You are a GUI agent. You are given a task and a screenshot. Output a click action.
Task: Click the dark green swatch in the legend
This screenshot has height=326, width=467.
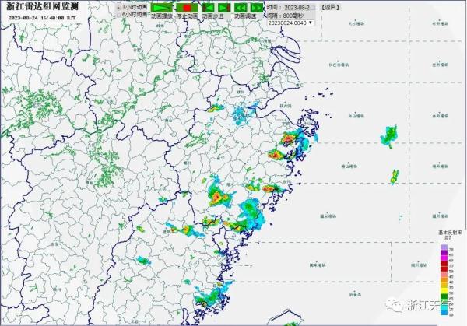click(x=444, y=296)
